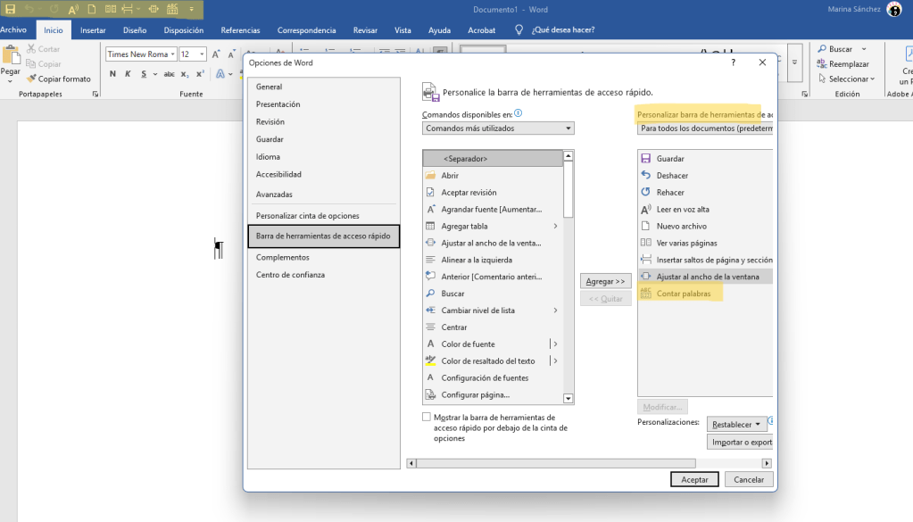Screen dimensions: 913x522
Task: Apply italic (K) formatting in the ribbon
Action: (128, 74)
